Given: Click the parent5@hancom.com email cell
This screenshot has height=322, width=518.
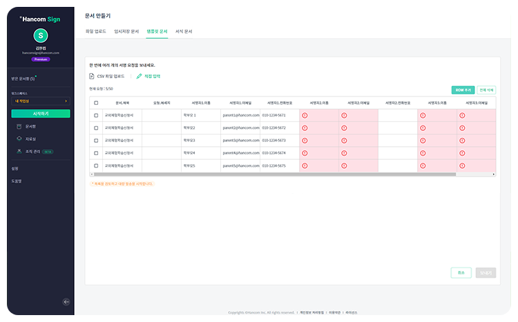Looking at the screenshot, I should (x=240, y=165).
